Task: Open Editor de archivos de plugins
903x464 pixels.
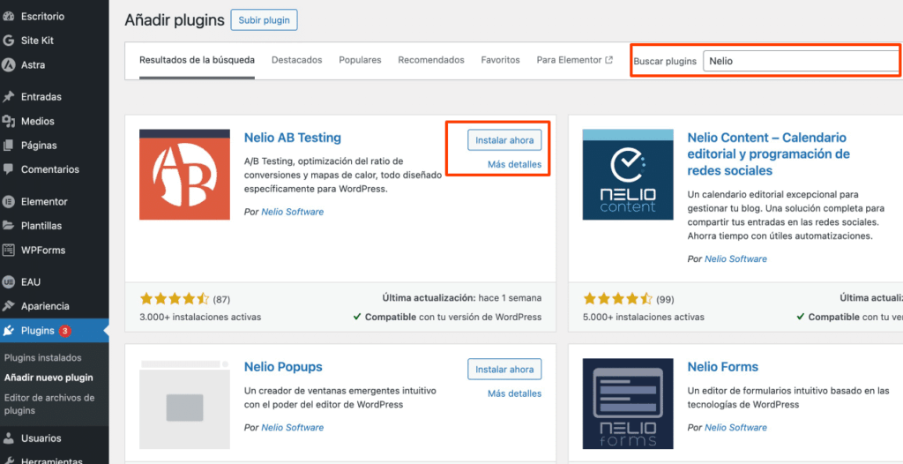Action: 49,404
